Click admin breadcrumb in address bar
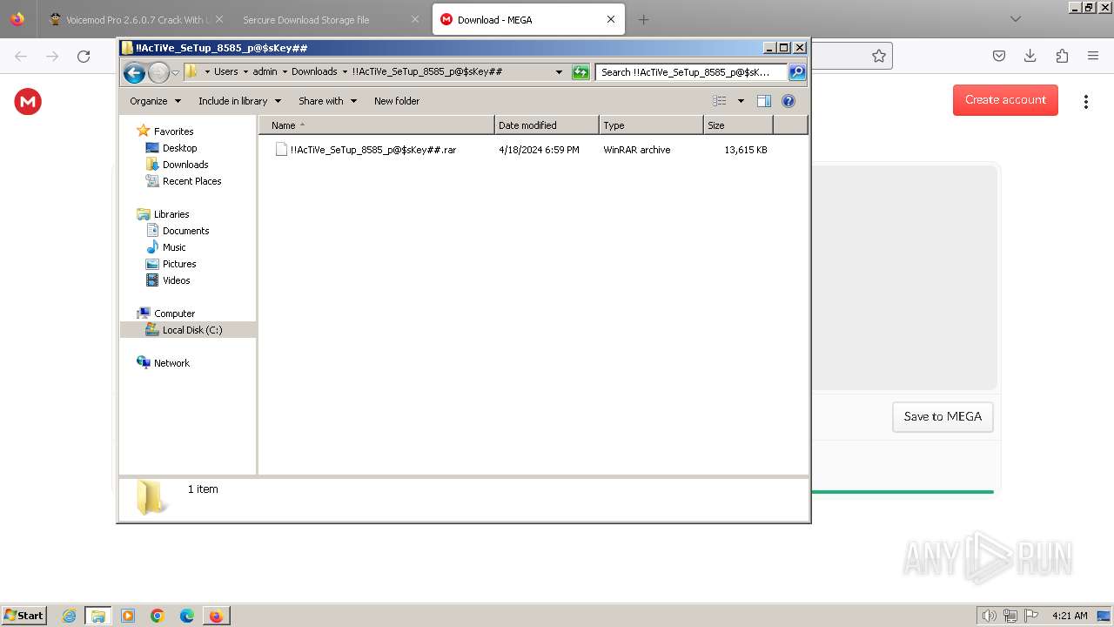The height and width of the screenshot is (627, 1114). tap(265, 71)
